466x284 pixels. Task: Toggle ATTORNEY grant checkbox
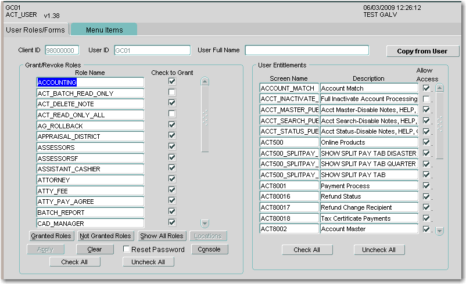pos(172,179)
